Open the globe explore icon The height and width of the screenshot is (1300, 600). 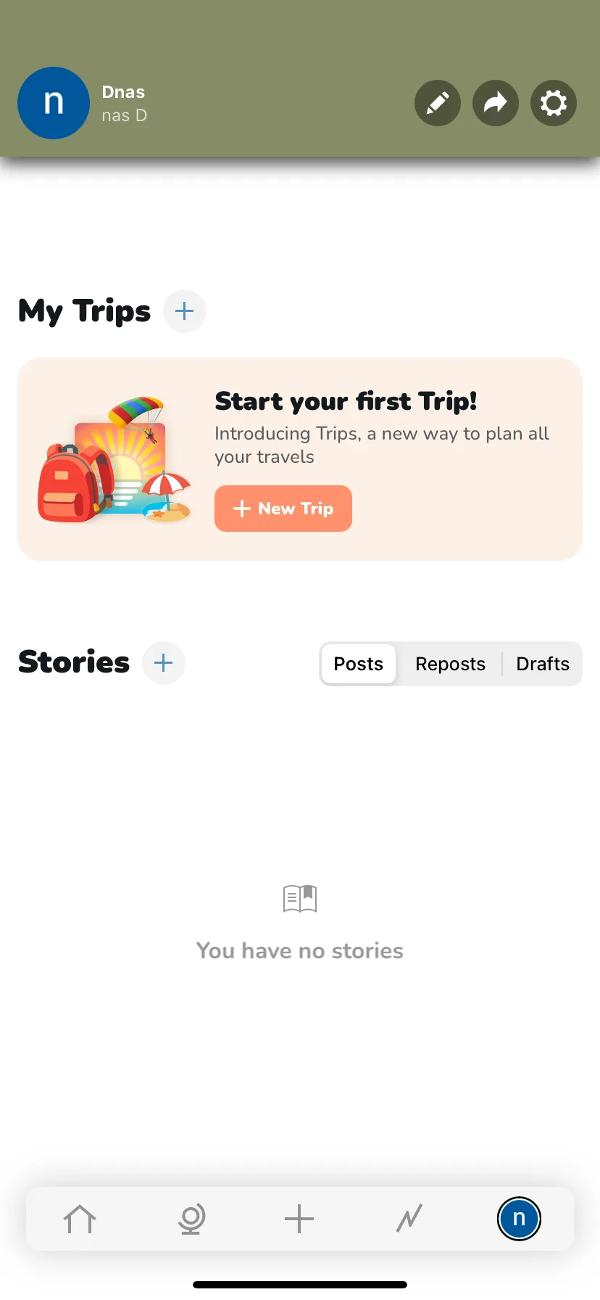(x=191, y=1219)
